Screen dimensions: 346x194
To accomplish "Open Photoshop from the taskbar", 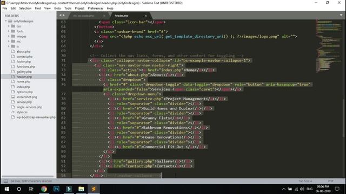I will tap(56, 189).
